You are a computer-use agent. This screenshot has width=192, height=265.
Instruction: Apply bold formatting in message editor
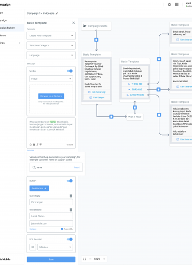pos(34,144)
